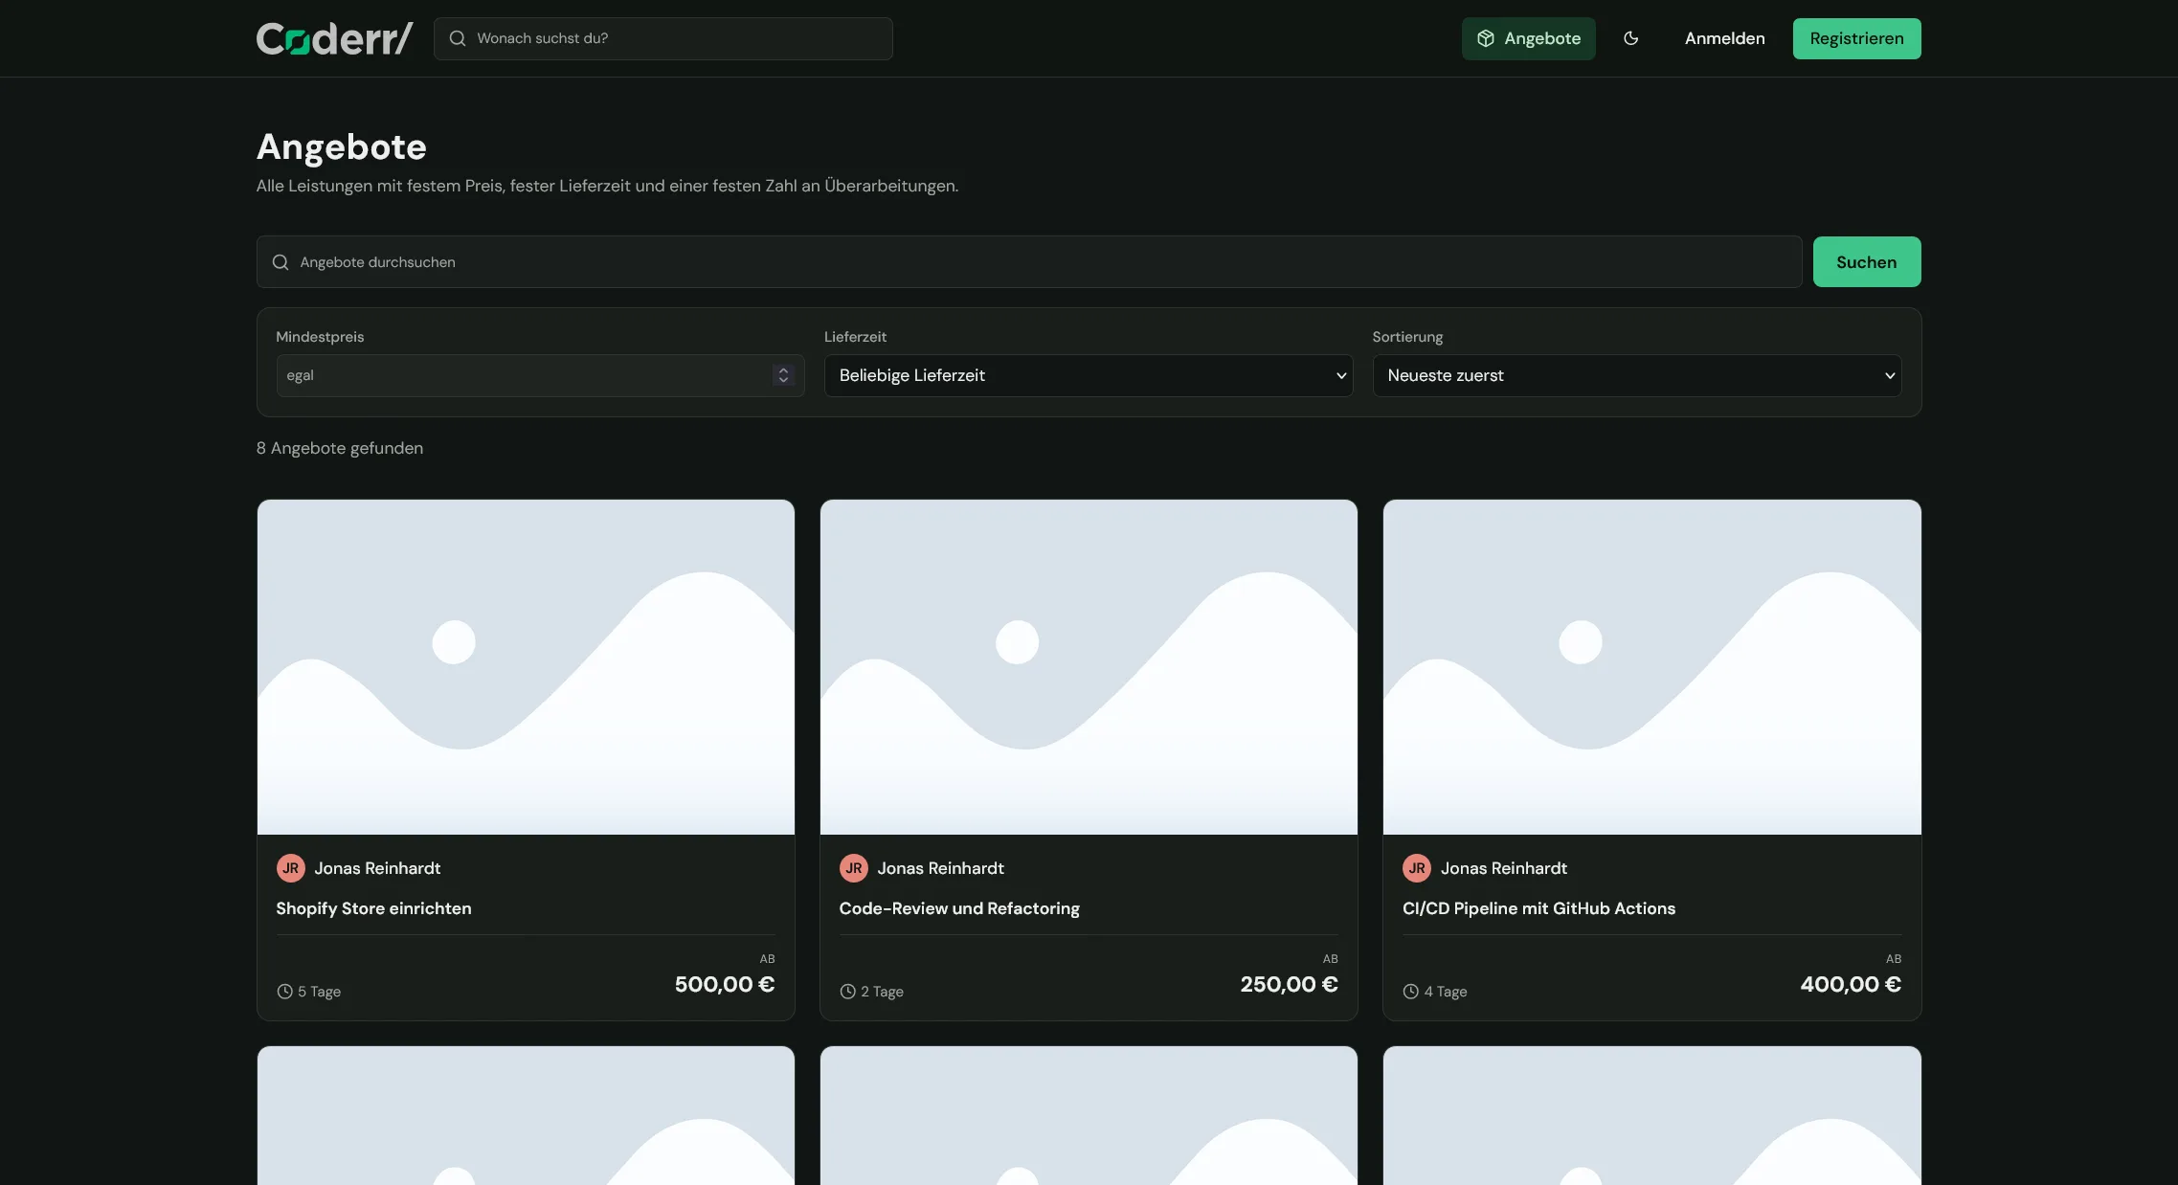Click clock icon next to 5 Tage
The height and width of the screenshot is (1185, 2178).
[284, 992]
